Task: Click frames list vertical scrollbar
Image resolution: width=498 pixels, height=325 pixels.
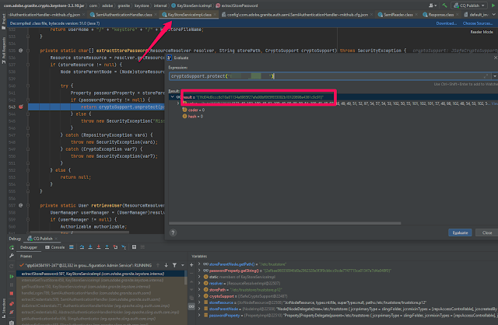Action: point(186,278)
